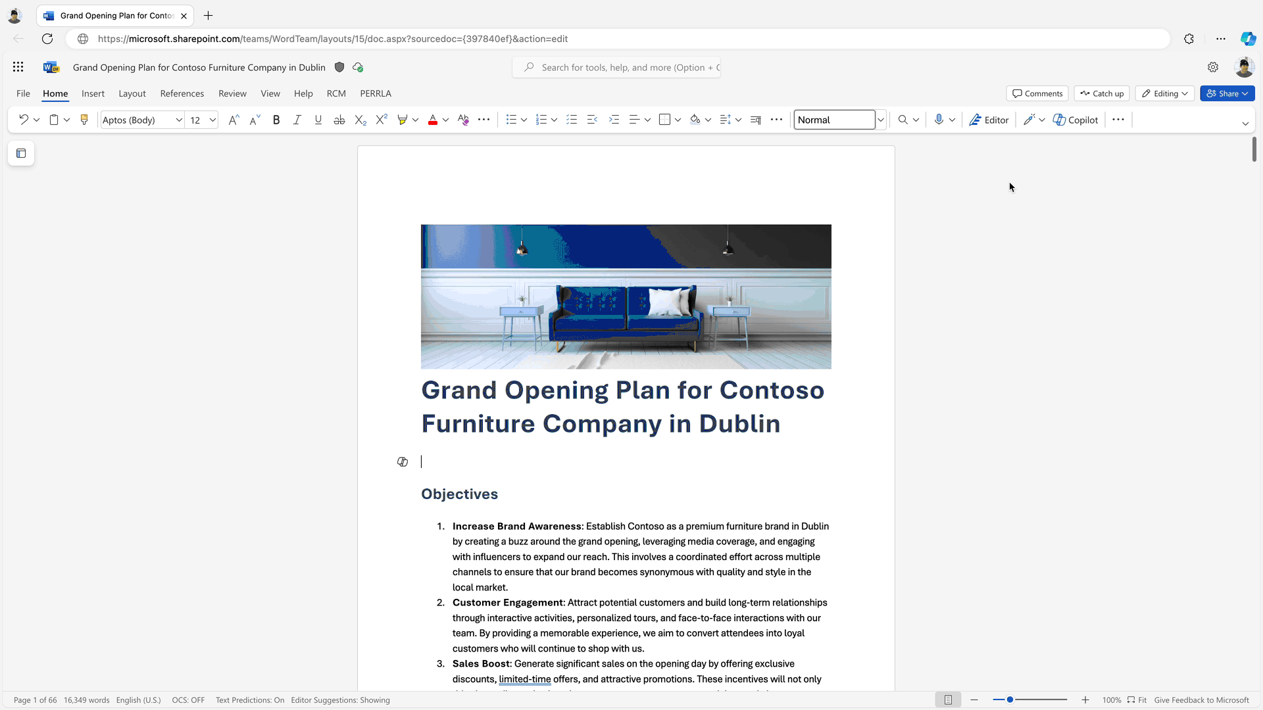Screen dimensions: 1263x710
Task: Click the zoom slider handle
Action: [x=1010, y=700]
